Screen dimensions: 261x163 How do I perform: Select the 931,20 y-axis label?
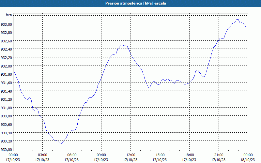[x=6, y=99]
